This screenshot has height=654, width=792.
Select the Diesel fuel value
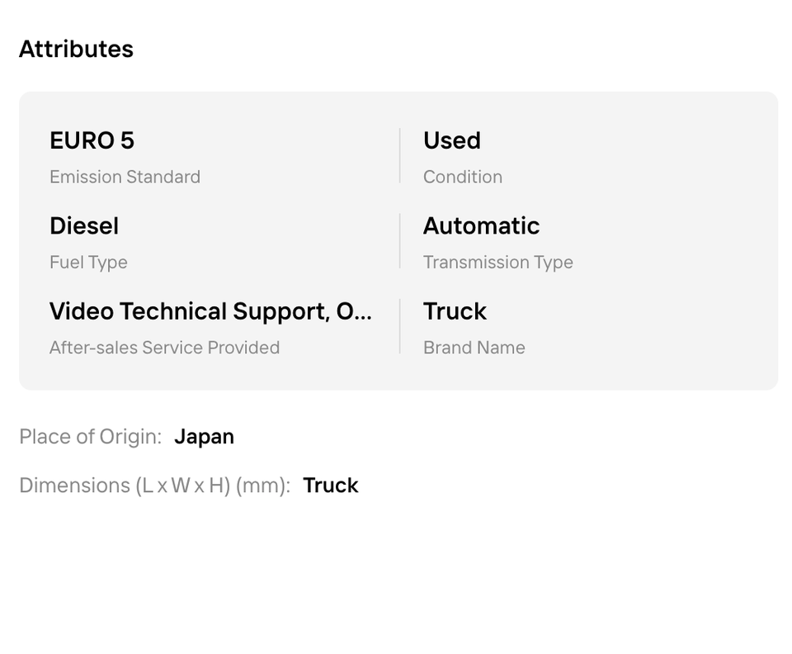84,225
